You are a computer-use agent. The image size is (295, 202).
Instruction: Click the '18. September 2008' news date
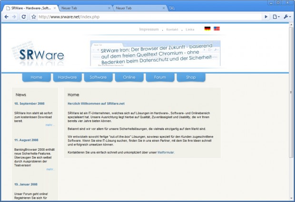(29, 104)
